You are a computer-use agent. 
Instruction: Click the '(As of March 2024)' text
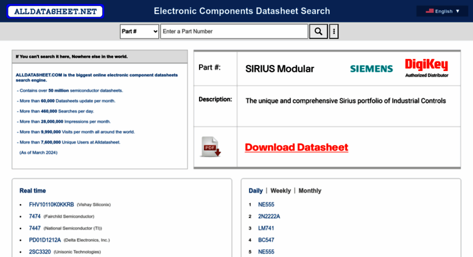38,152
